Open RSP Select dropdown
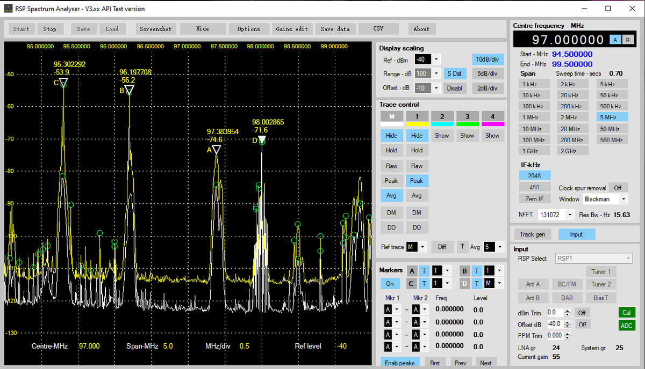This screenshot has height=369, width=645. pos(594,259)
